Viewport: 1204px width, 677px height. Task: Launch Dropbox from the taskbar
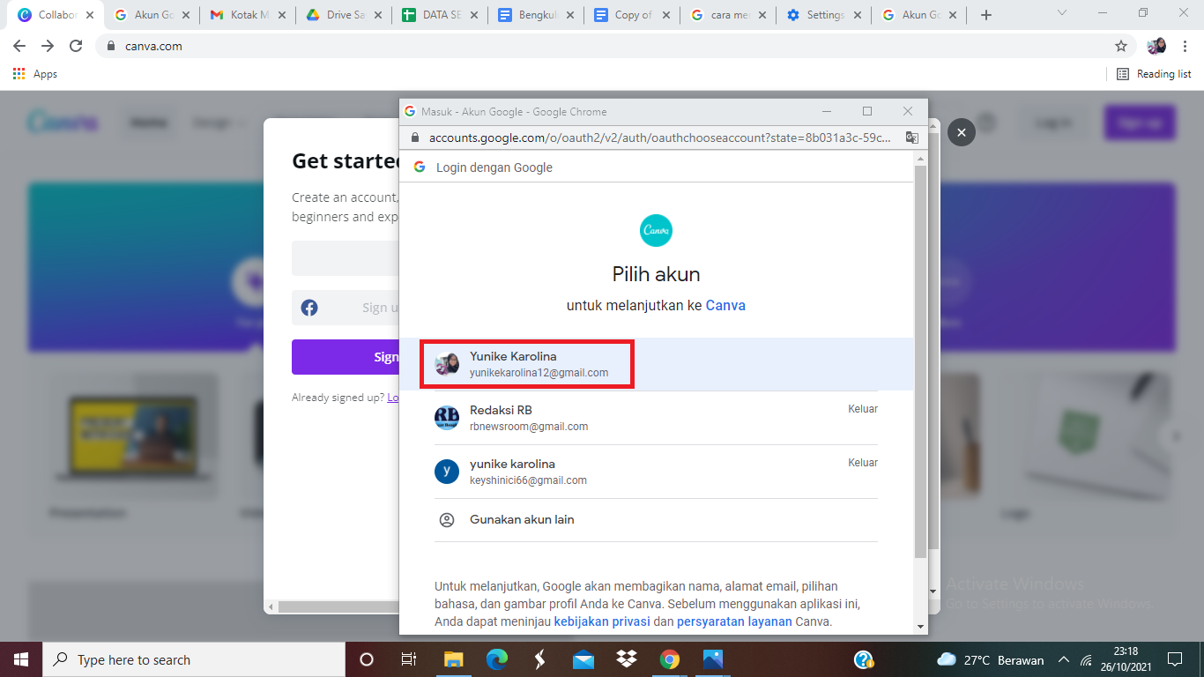pos(627,659)
